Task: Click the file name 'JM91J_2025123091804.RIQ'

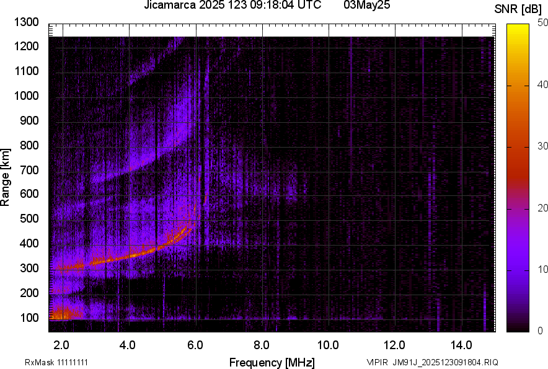Action: click(x=445, y=362)
